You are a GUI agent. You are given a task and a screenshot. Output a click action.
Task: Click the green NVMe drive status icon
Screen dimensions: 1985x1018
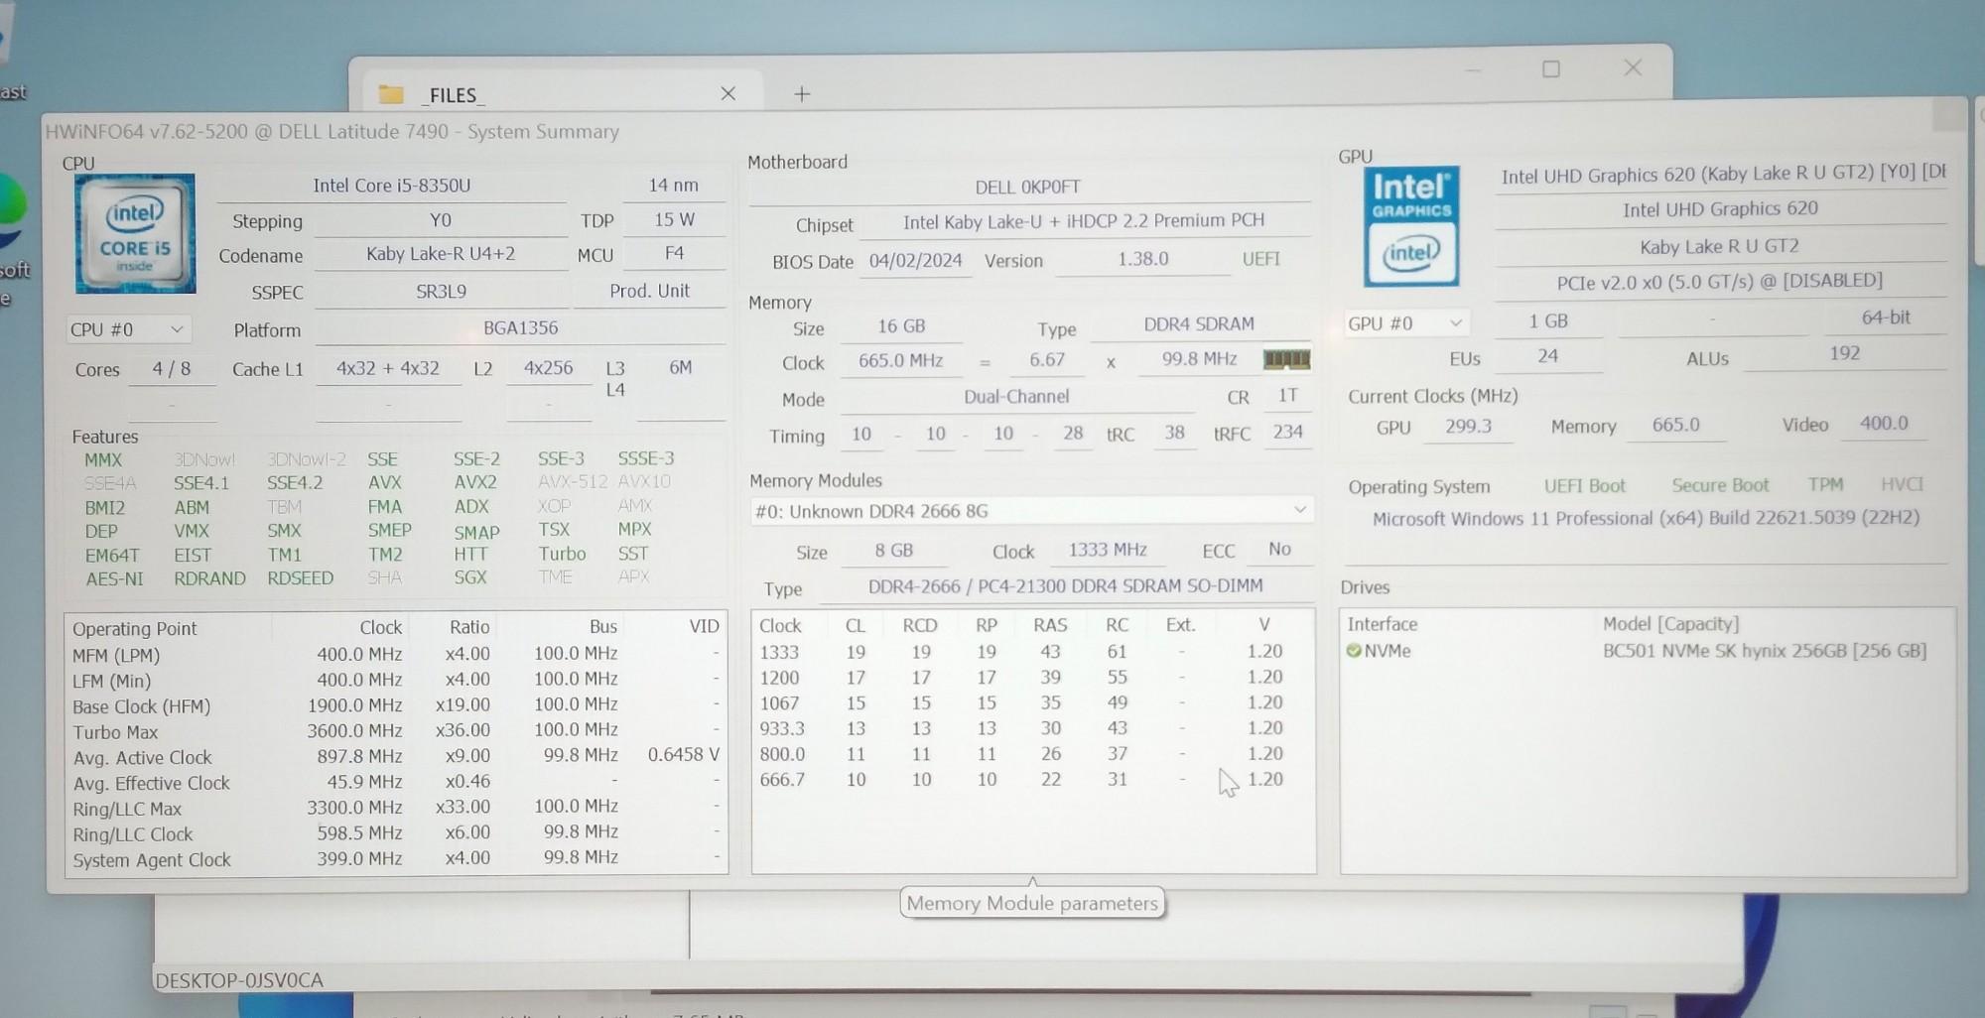(x=1353, y=651)
